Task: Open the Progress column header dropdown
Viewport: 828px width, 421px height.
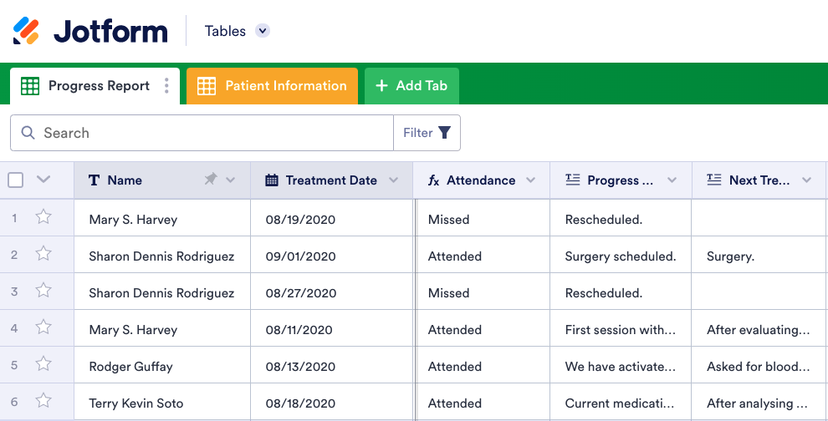Action: tap(672, 180)
